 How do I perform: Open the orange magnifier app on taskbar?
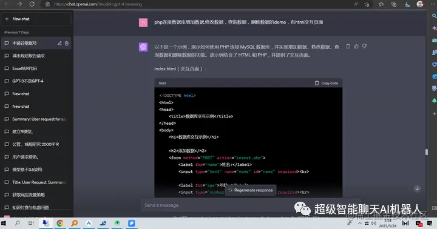click(x=75, y=223)
